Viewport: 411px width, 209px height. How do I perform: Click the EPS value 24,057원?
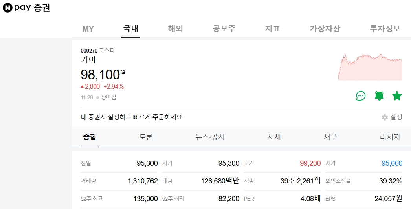coord(389,198)
